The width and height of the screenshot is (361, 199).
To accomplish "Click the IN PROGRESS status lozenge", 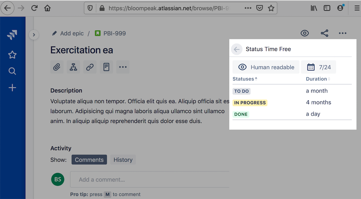I will (x=250, y=103).
